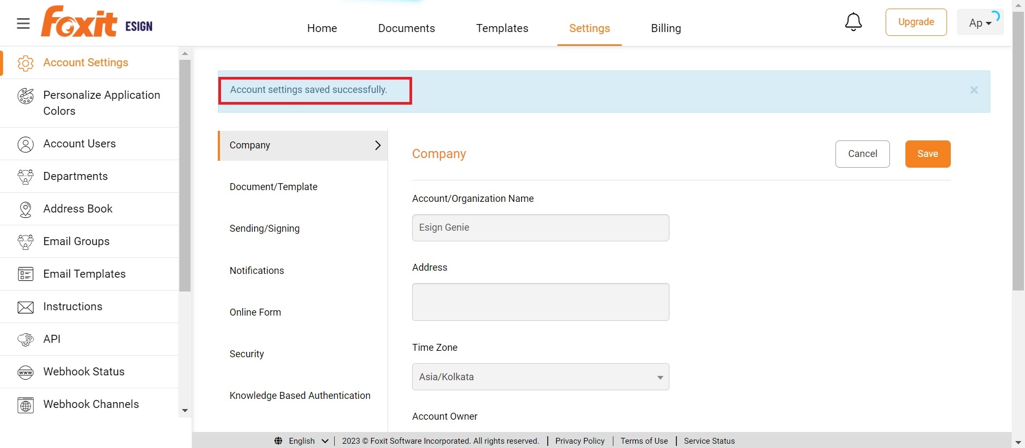Image resolution: width=1025 pixels, height=448 pixels.
Task: Click the Save button
Action: pos(928,154)
